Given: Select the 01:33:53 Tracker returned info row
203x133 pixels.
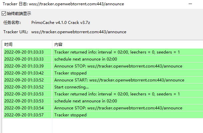Looking at the screenshot, I should (x=103, y=94).
